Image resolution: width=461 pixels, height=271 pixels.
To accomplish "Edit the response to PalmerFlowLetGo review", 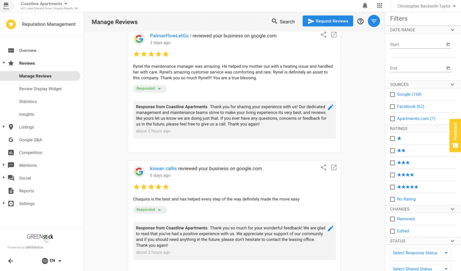I will click(330, 107).
